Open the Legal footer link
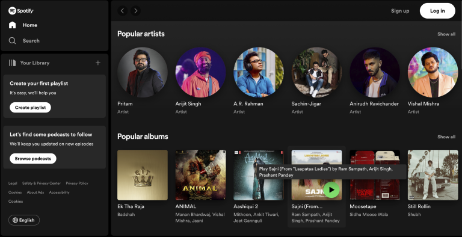 point(13,183)
